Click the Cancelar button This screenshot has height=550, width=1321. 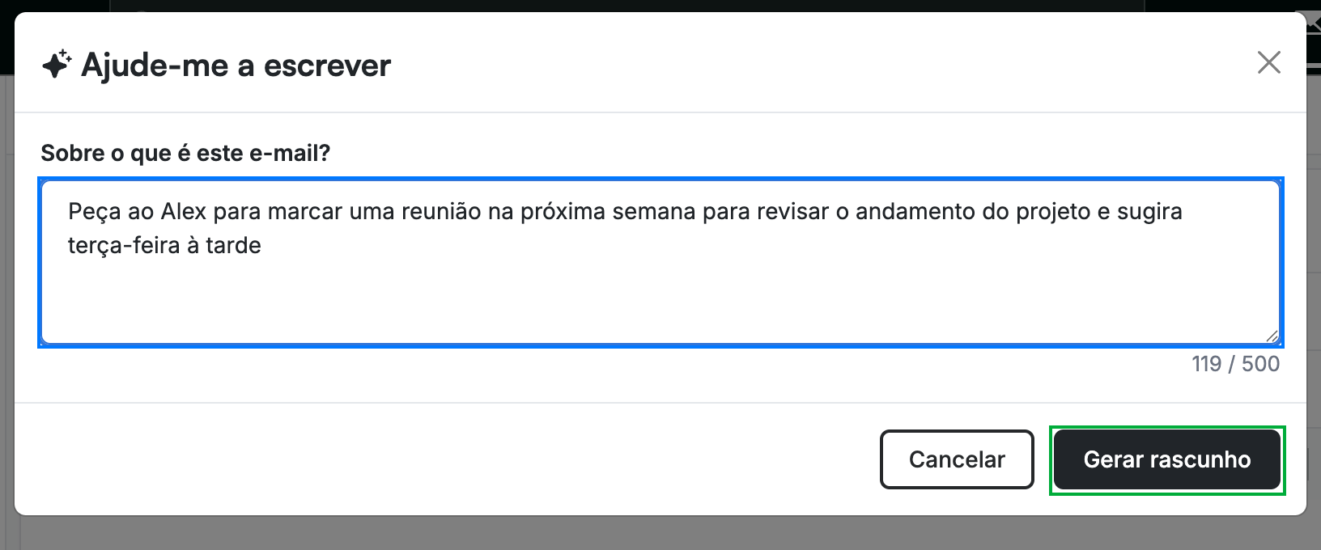pyautogui.click(x=957, y=459)
